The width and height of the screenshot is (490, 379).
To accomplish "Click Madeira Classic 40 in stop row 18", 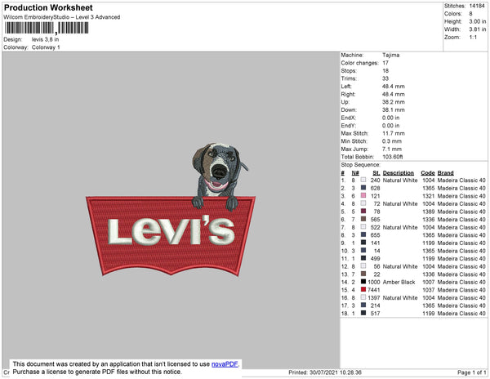I will [461, 314].
